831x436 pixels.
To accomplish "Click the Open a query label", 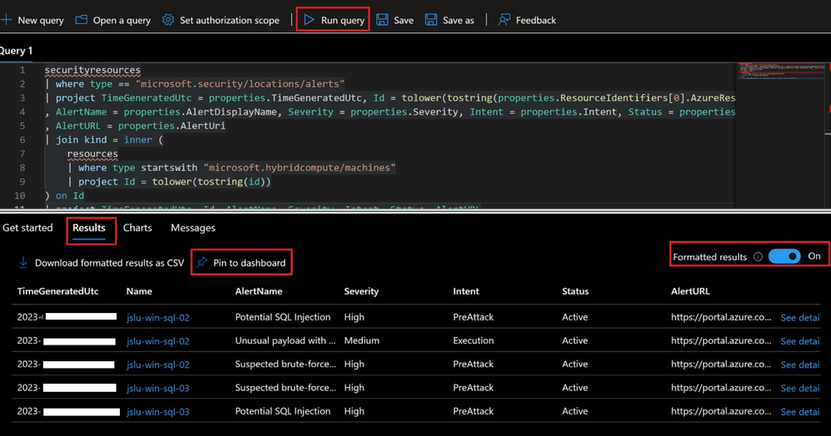I will click(x=122, y=20).
